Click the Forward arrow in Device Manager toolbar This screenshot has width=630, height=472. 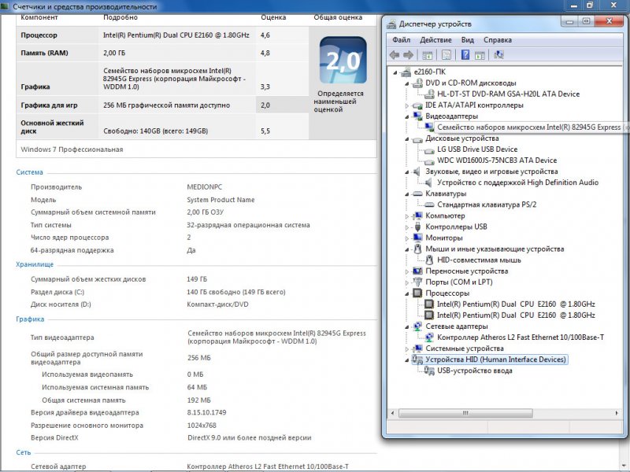(x=408, y=54)
